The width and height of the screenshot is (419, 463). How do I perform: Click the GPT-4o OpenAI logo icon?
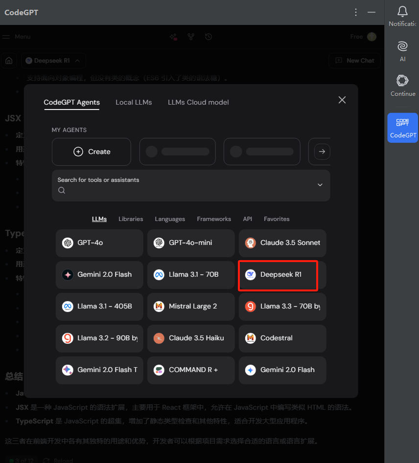pos(68,243)
